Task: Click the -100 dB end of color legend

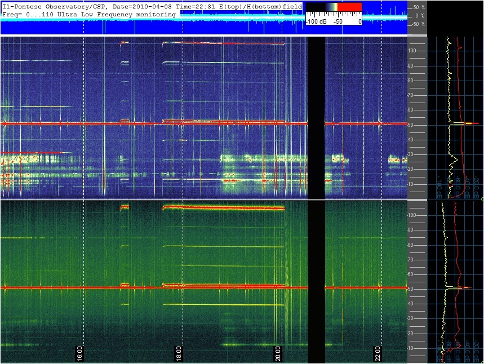Action: [316, 21]
